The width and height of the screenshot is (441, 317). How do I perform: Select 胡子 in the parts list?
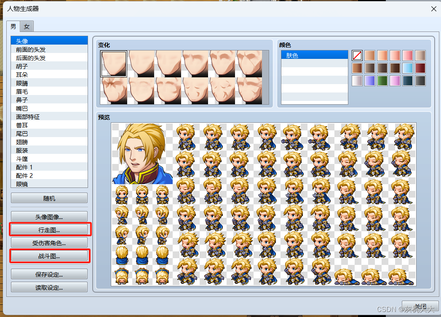(49, 66)
